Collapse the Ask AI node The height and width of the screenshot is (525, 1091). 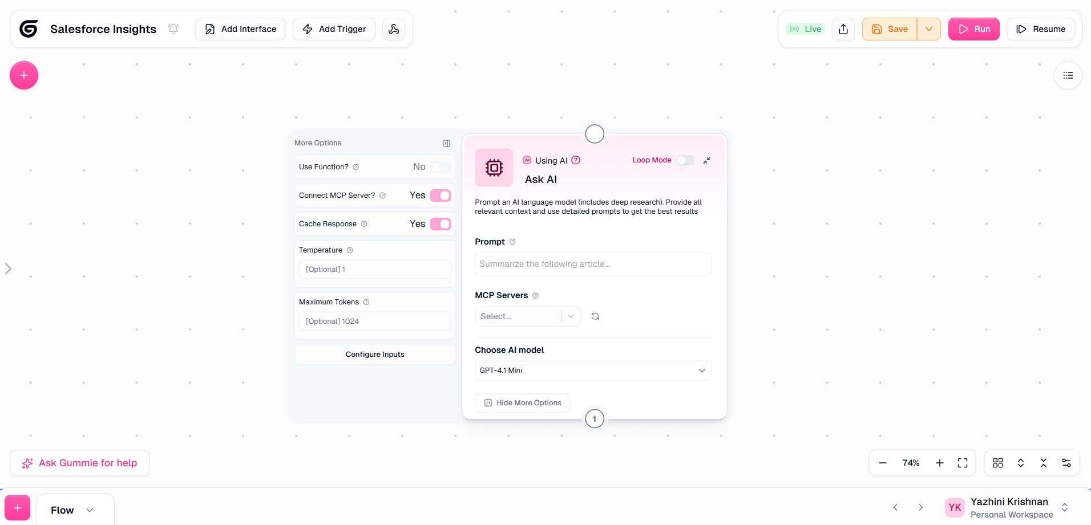tap(707, 161)
